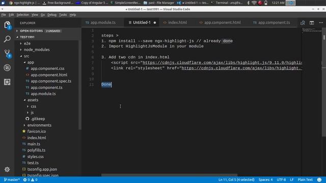Image resolution: width=326 pixels, height=183 pixels.
Task: Click the stylesheet href CDN link
Action: coord(242,68)
